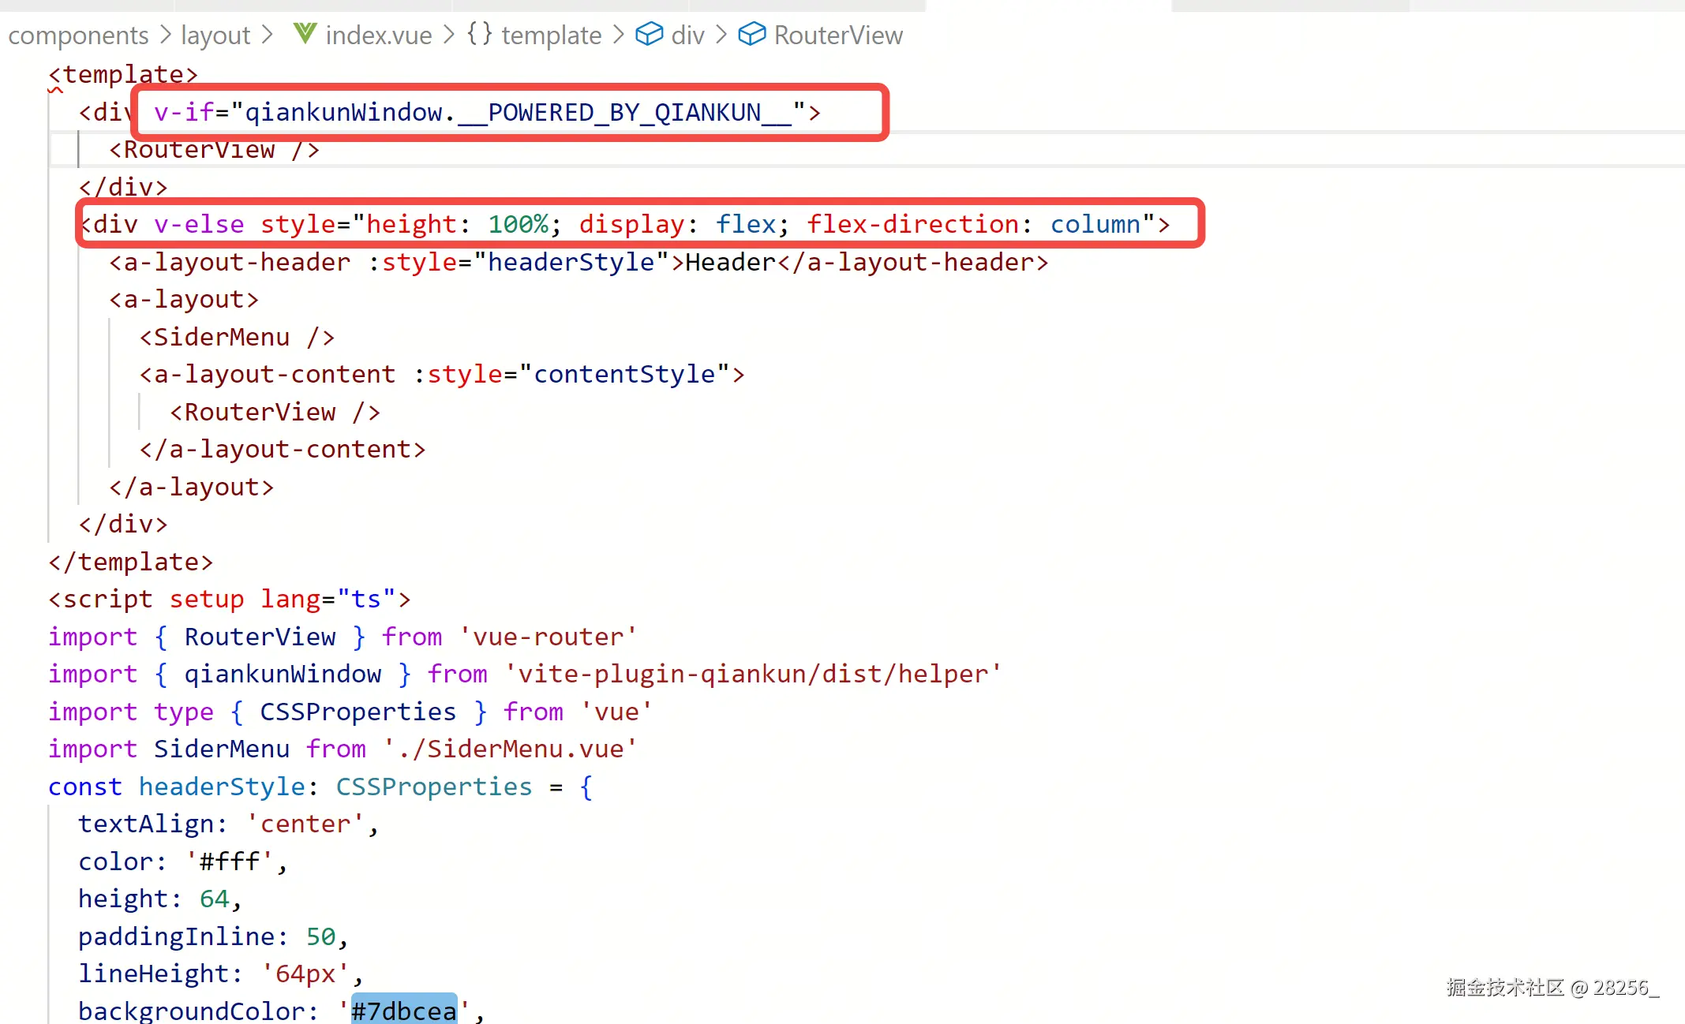This screenshot has height=1024, width=1685.
Task: Expand chevron after components breadcrumb
Action: pyautogui.click(x=165, y=35)
